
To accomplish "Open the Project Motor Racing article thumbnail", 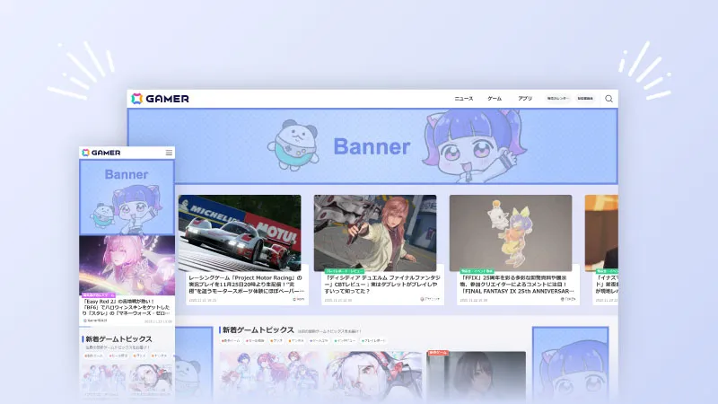I will tap(240, 233).
